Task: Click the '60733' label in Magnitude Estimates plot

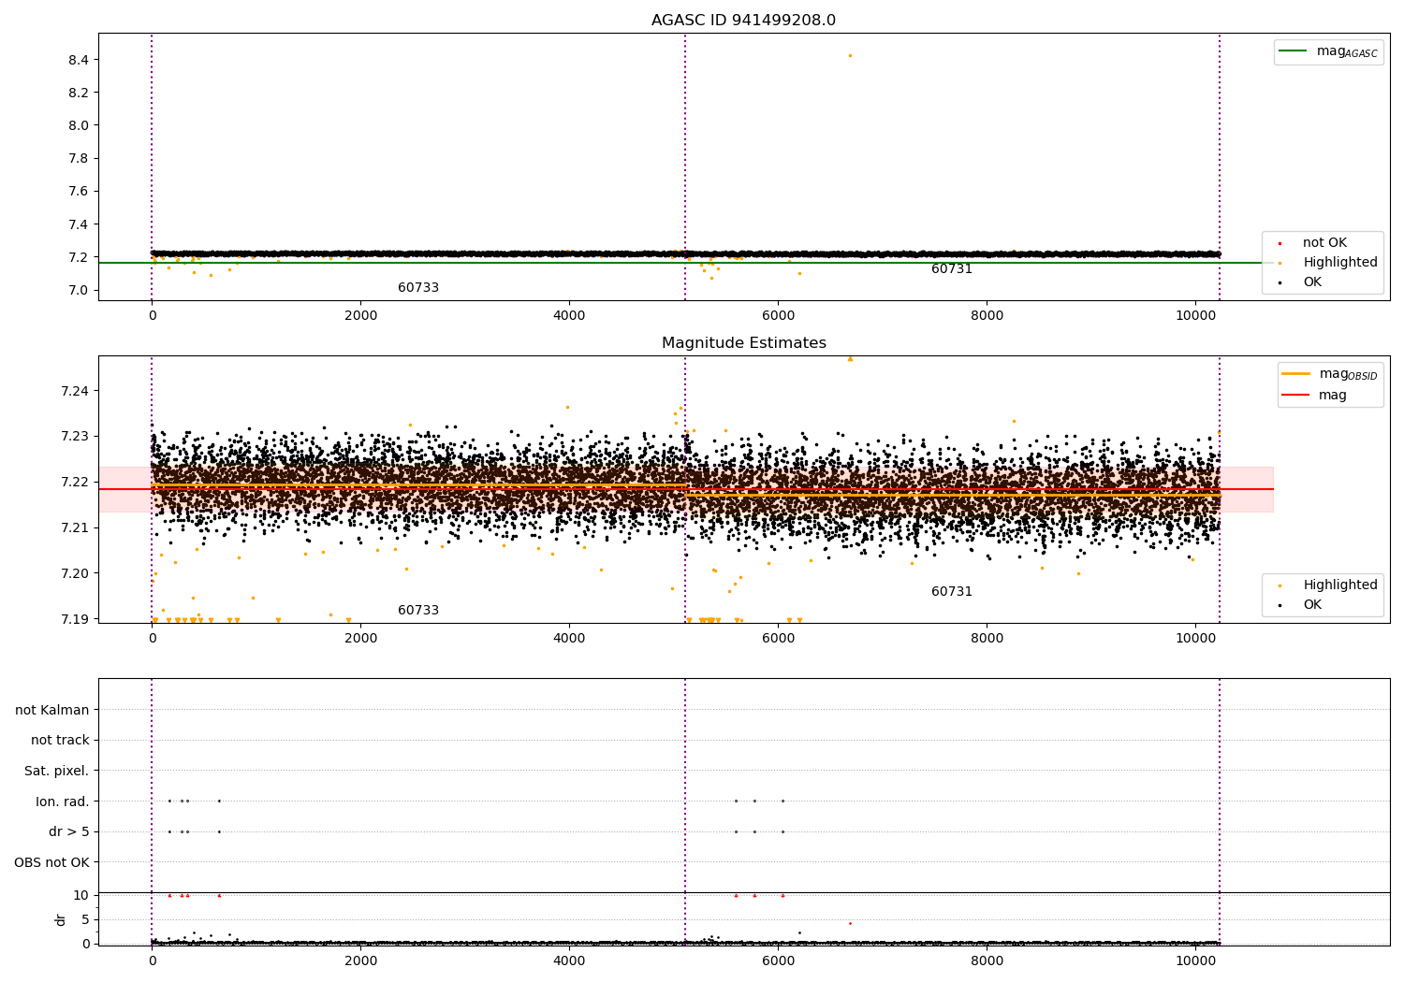Action: pyautogui.click(x=418, y=610)
